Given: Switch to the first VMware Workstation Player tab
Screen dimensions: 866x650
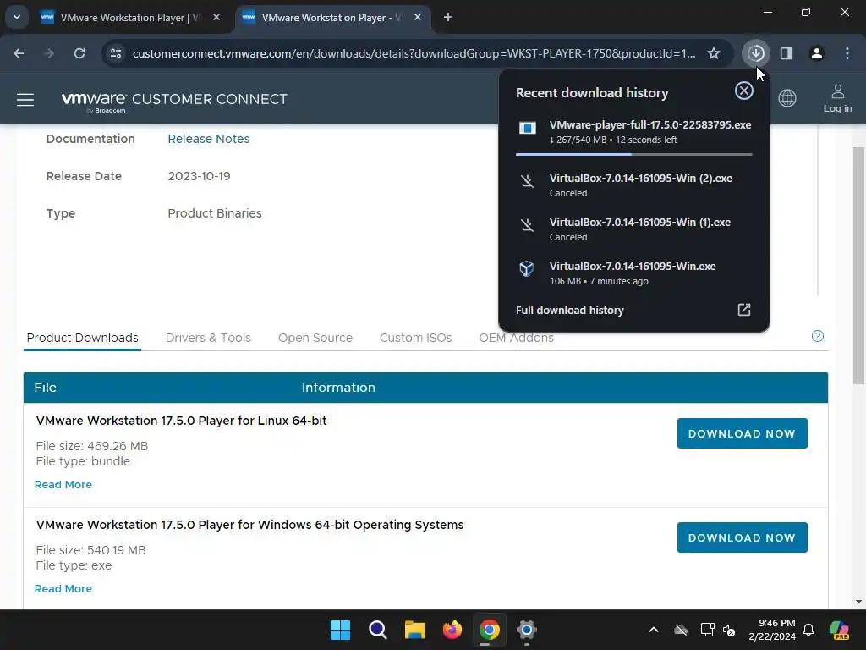Looking at the screenshot, I should pyautogui.click(x=129, y=17).
